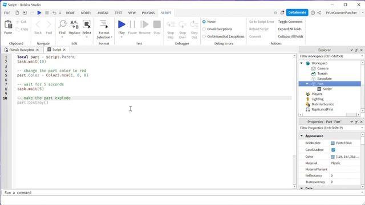Viewport: 365px width, 205px height.
Task: Open the Find magnifier tool
Action: point(62,24)
